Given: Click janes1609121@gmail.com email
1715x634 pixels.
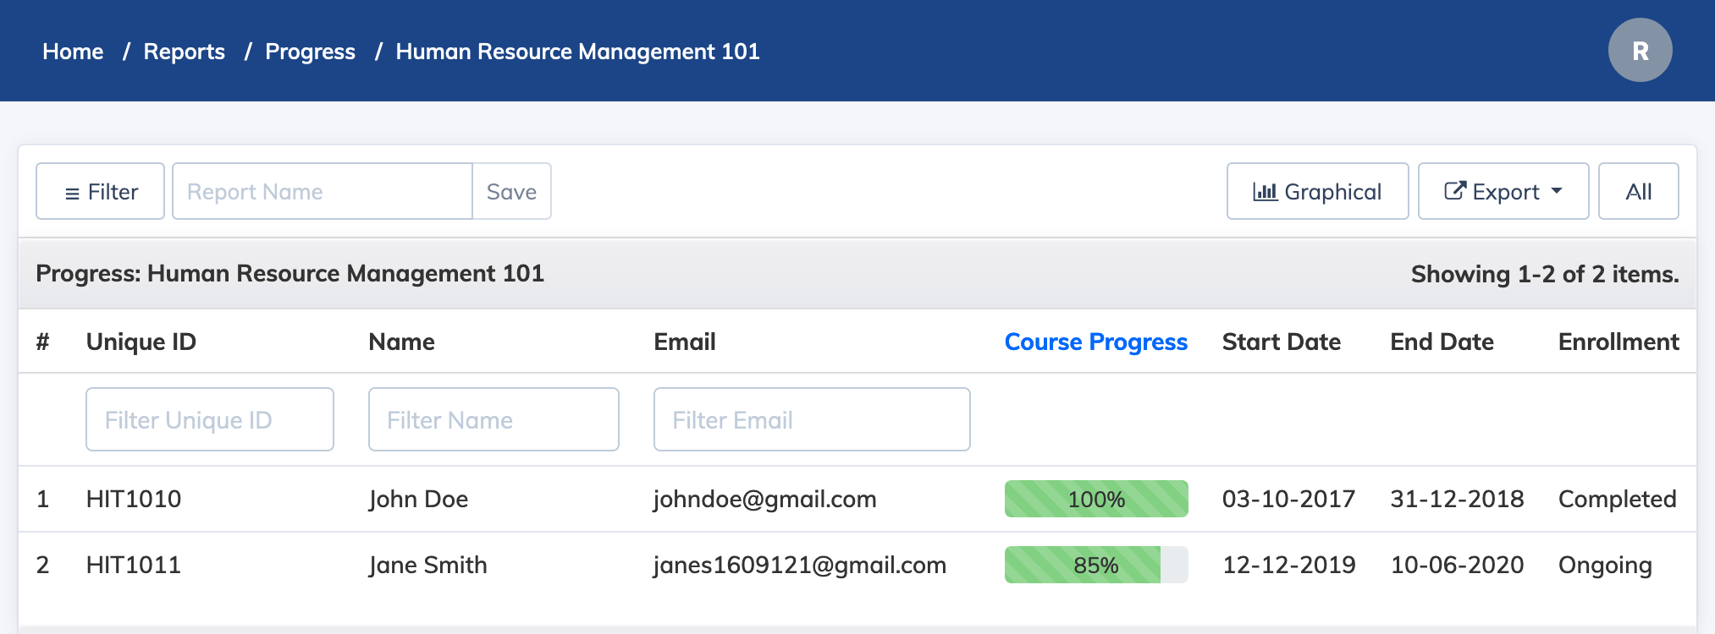Looking at the screenshot, I should 799,565.
